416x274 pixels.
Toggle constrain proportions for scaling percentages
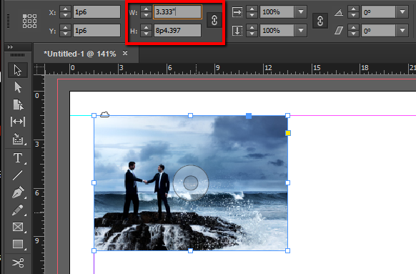(x=320, y=21)
